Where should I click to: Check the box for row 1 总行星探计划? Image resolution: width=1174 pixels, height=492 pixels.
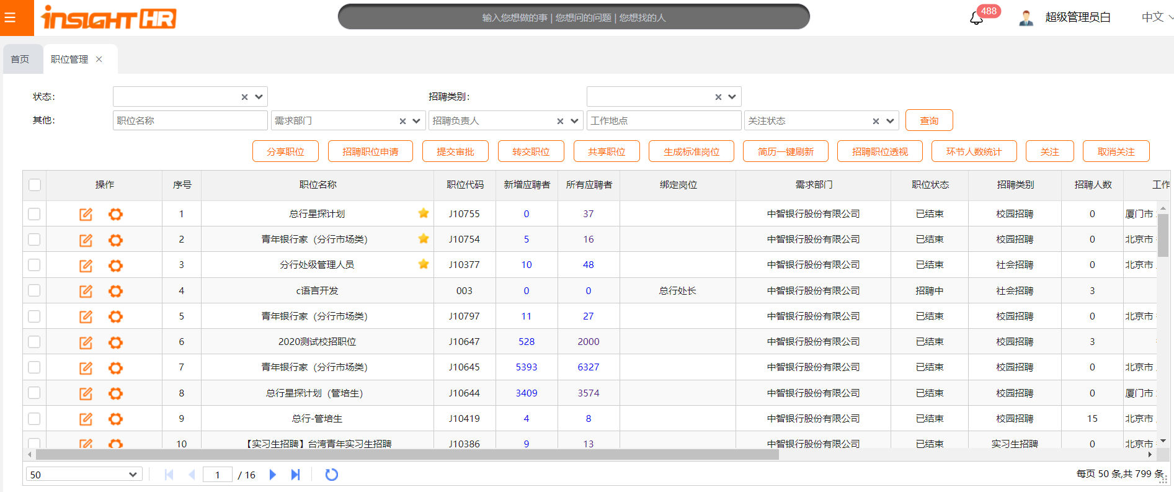pos(34,214)
